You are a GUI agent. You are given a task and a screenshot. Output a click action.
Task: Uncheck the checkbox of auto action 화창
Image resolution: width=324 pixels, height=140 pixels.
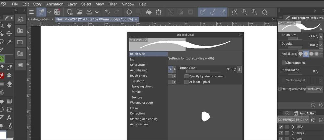(281, 127)
